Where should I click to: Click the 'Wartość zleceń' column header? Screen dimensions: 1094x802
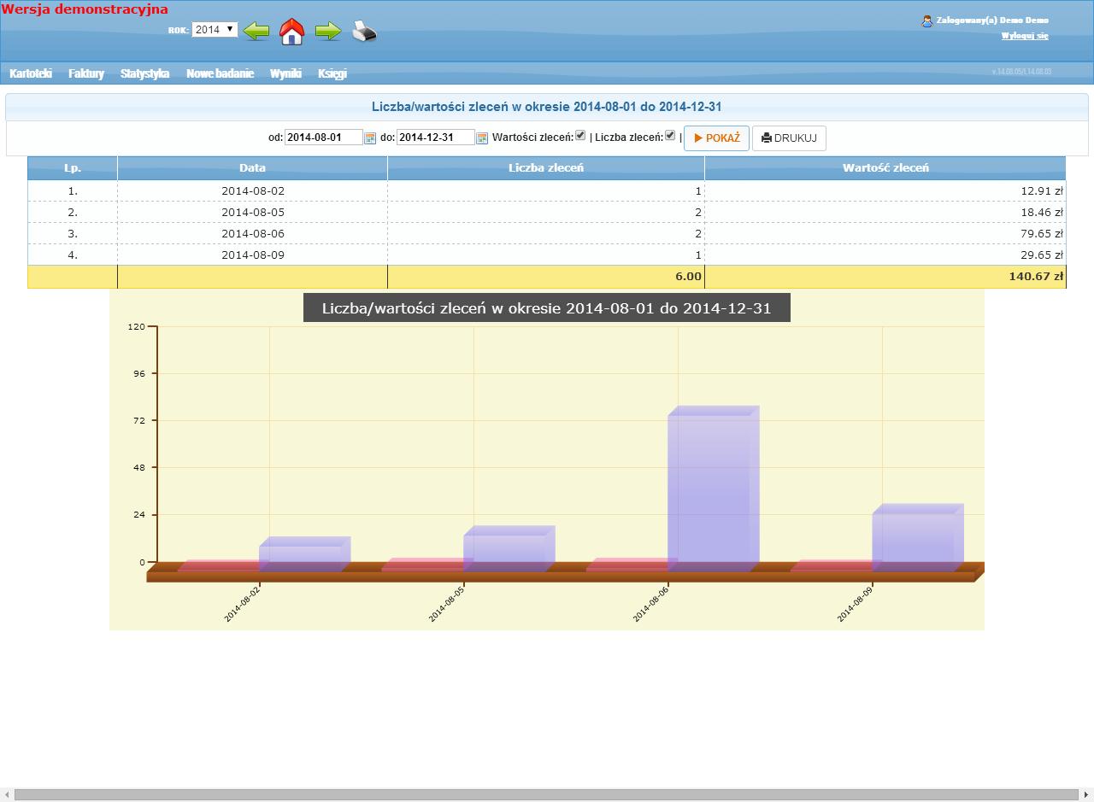pyautogui.click(x=885, y=168)
